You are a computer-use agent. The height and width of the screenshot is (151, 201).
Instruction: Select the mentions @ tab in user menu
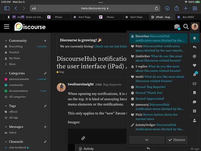coord(194,56)
